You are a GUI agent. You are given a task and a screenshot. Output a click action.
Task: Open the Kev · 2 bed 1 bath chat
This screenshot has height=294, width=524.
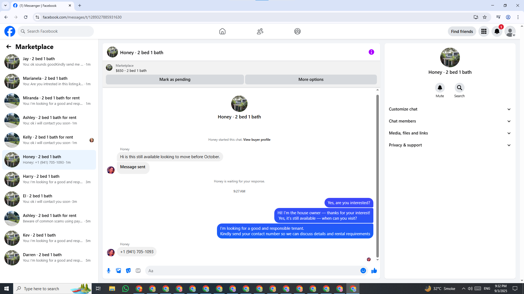pyautogui.click(x=49, y=238)
